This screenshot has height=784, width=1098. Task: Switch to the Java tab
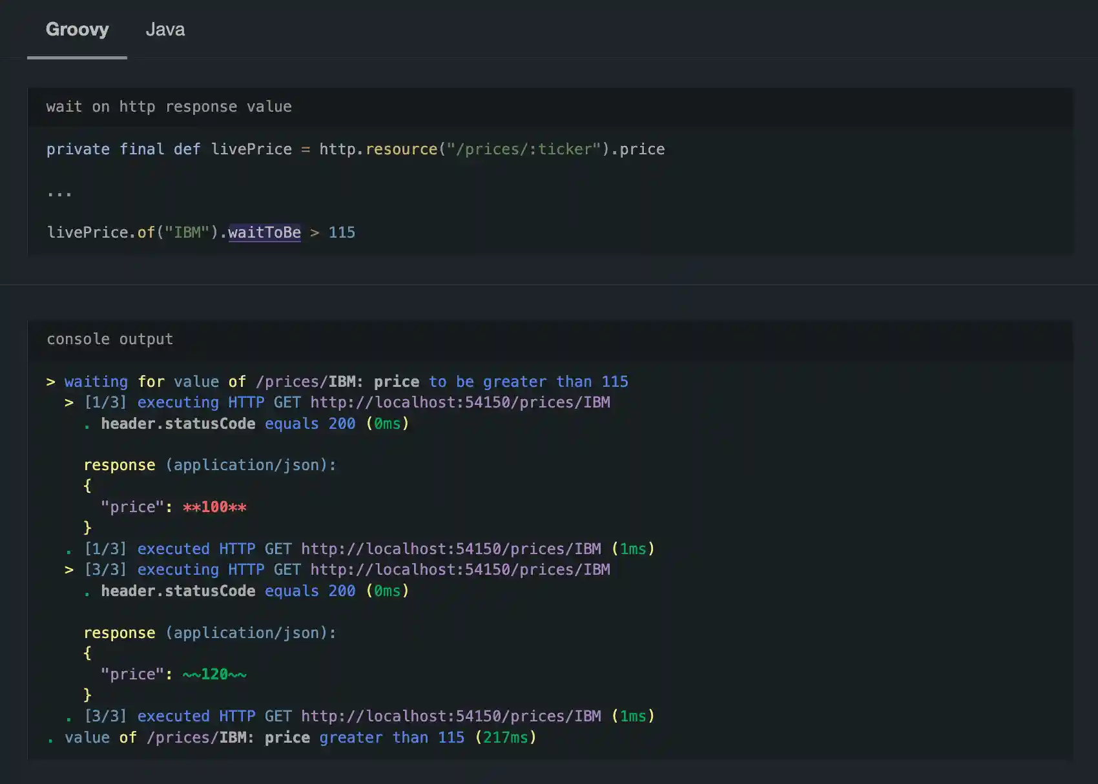166,29
